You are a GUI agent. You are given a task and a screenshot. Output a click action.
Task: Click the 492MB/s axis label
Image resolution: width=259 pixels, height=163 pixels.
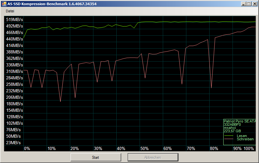14,26
